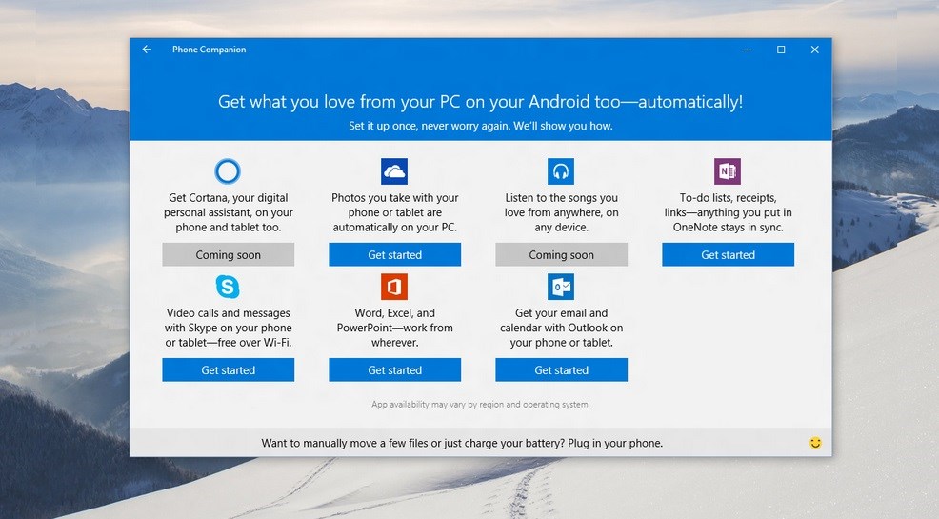The height and width of the screenshot is (519, 939).
Task: Click the music headphones icon
Action: point(561,171)
